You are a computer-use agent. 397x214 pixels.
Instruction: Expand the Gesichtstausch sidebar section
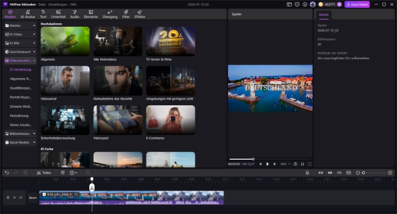coord(20,52)
